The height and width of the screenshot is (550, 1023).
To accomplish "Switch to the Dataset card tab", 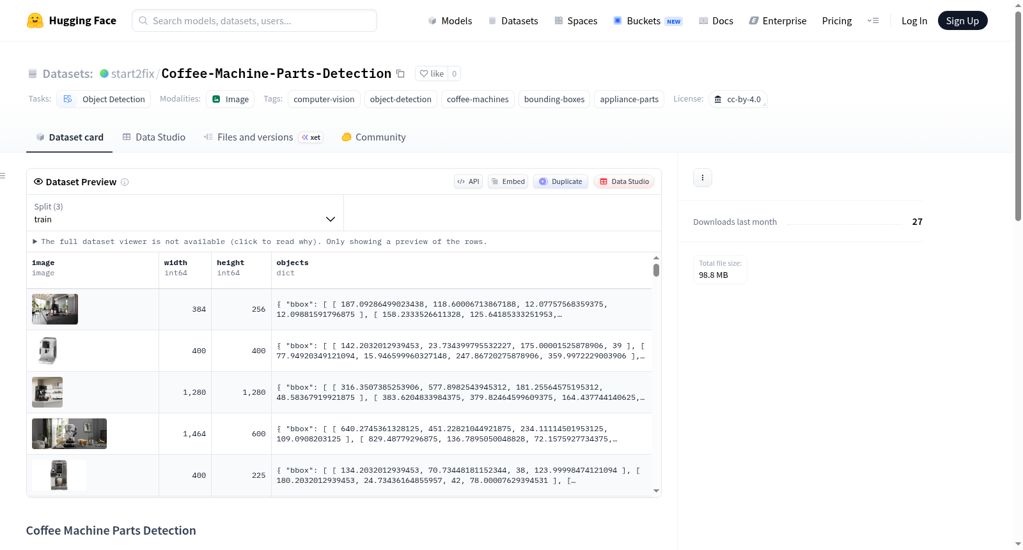I will coord(69,137).
